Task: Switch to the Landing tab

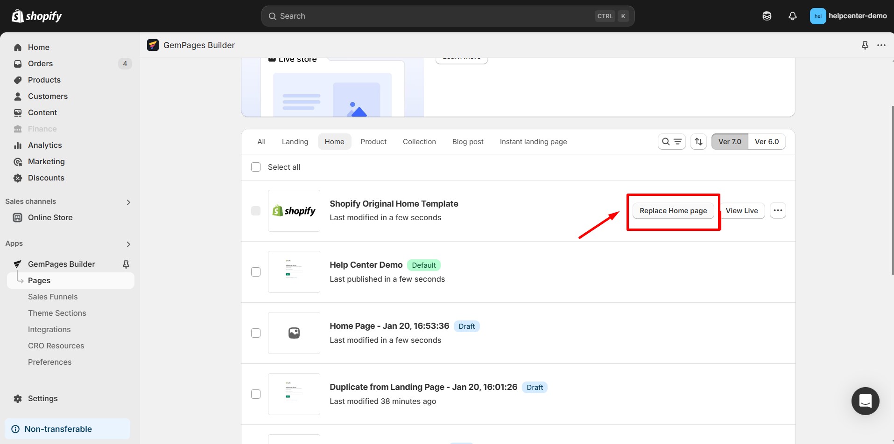Action: coord(295,141)
